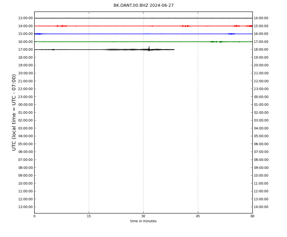
Task: Click right-axis label 05:00:00
Action: point(261,136)
